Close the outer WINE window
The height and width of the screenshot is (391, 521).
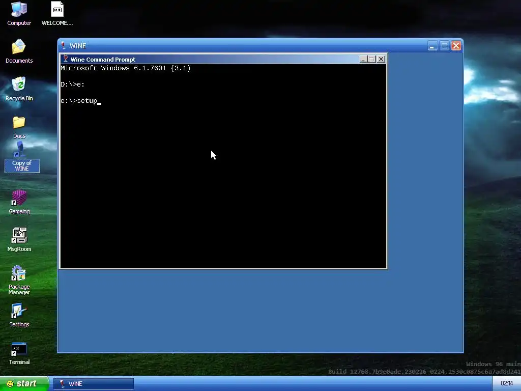pyautogui.click(x=456, y=45)
